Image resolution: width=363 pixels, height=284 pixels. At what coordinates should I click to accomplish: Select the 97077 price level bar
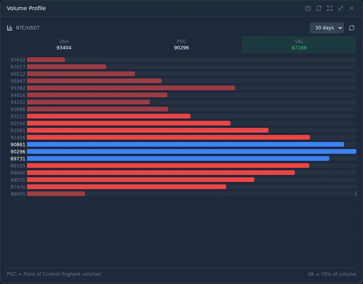pos(67,67)
